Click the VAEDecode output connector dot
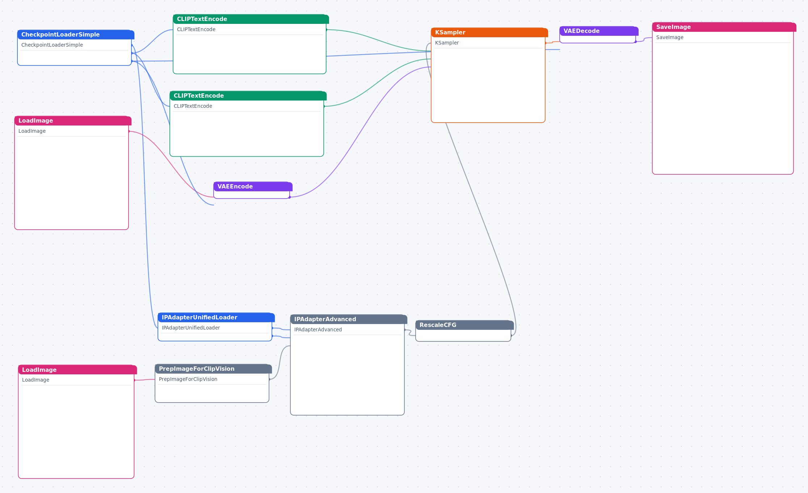Viewport: 808px width, 493px height. point(636,42)
